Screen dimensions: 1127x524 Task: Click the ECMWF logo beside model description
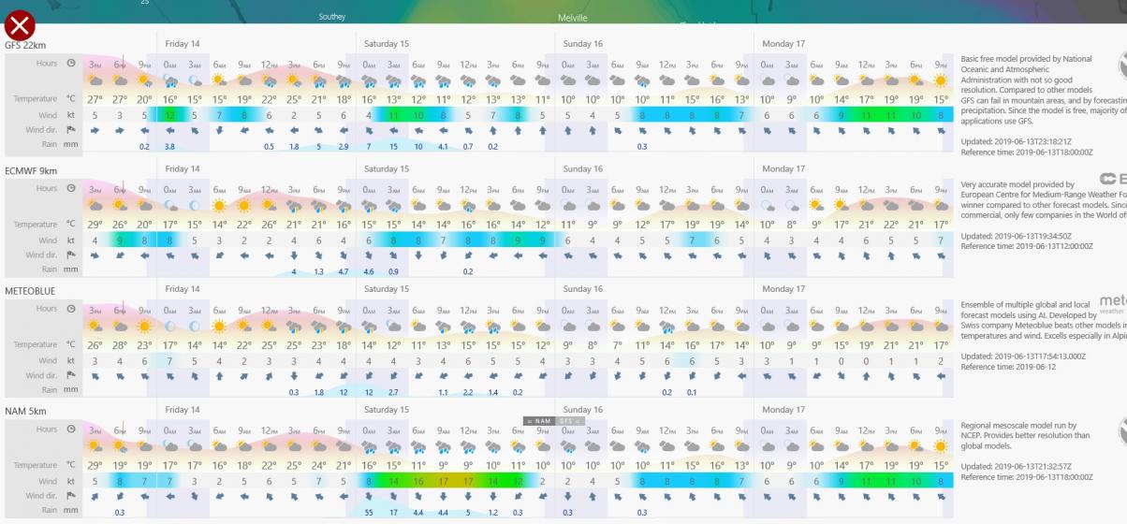coord(1112,180)
